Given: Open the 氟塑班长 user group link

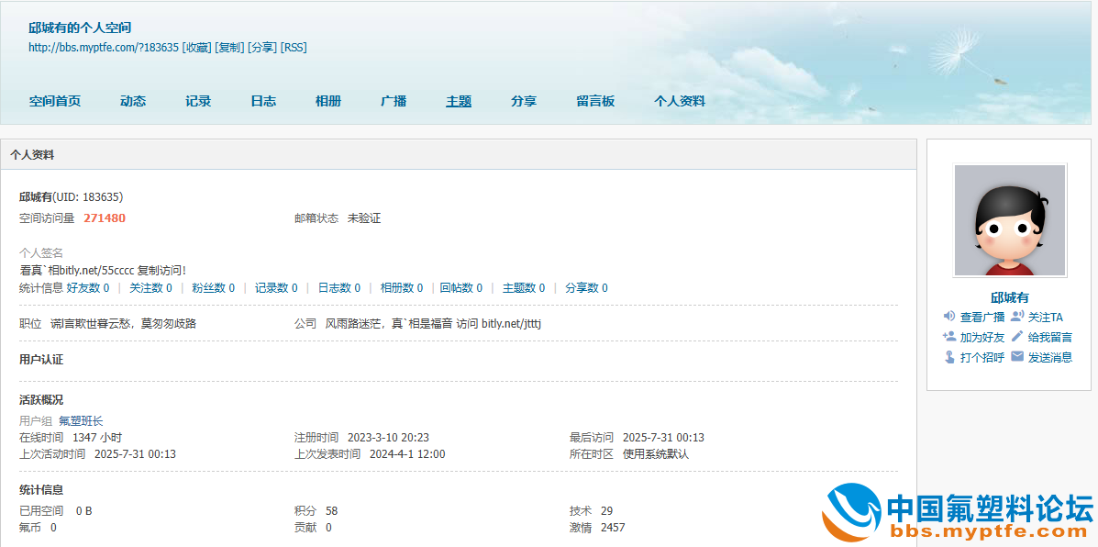Looking at the screenshot, I should coord(81,420).
